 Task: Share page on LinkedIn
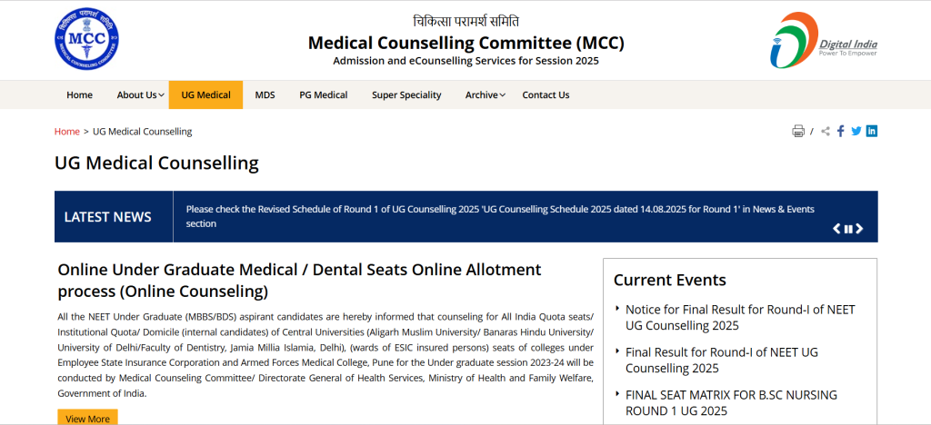[872, 132]
